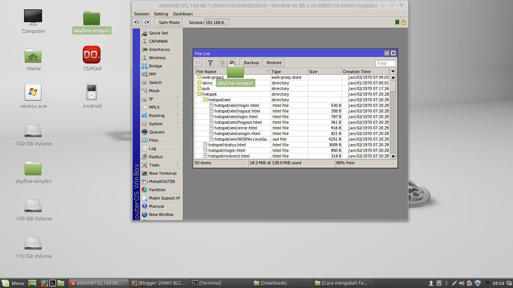513x288 pixels.
Task: Open New WinBox from sidebar
Action: point(161,214)
